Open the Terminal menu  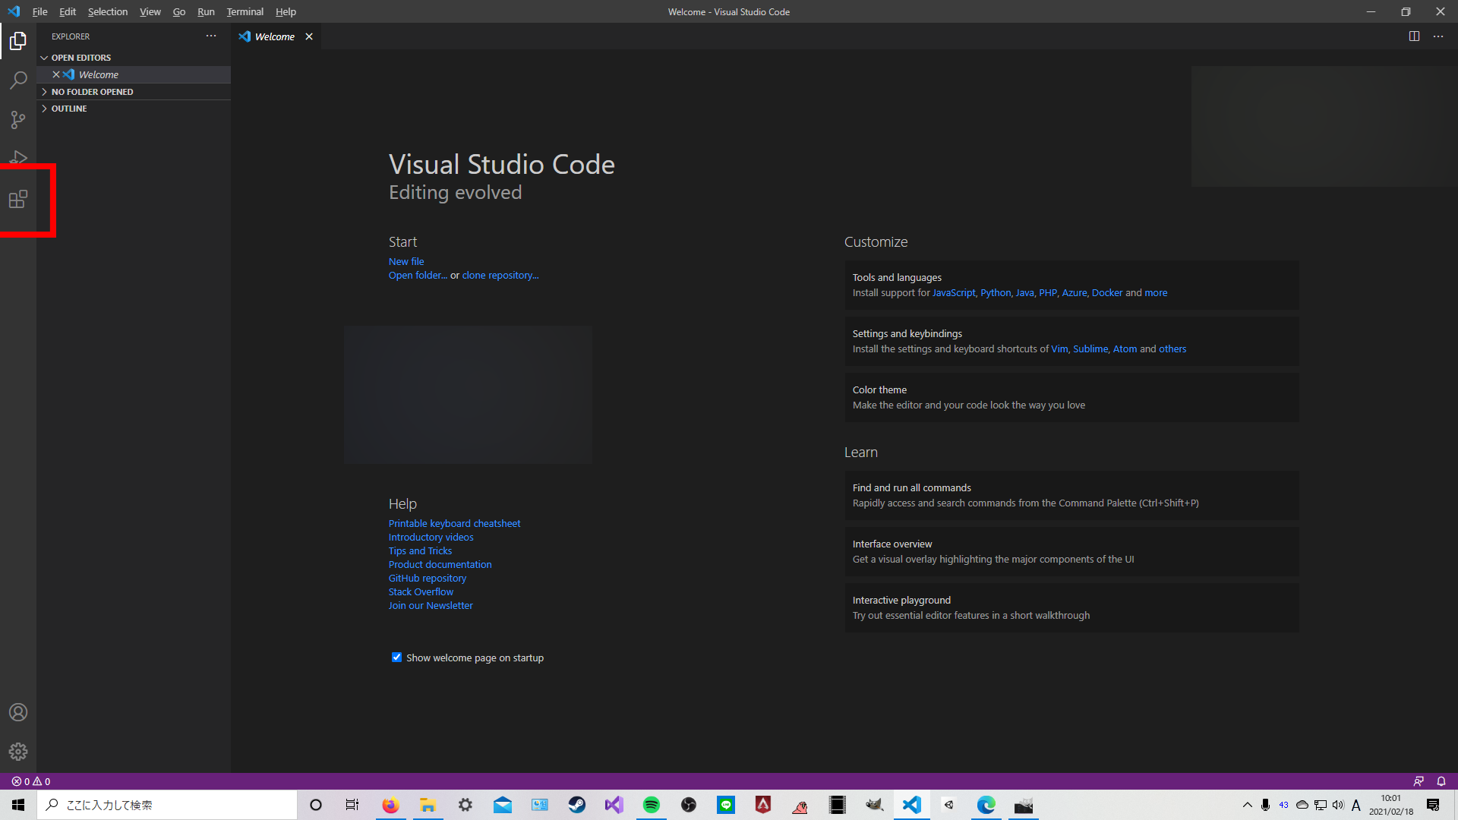[x=245, y=11]
